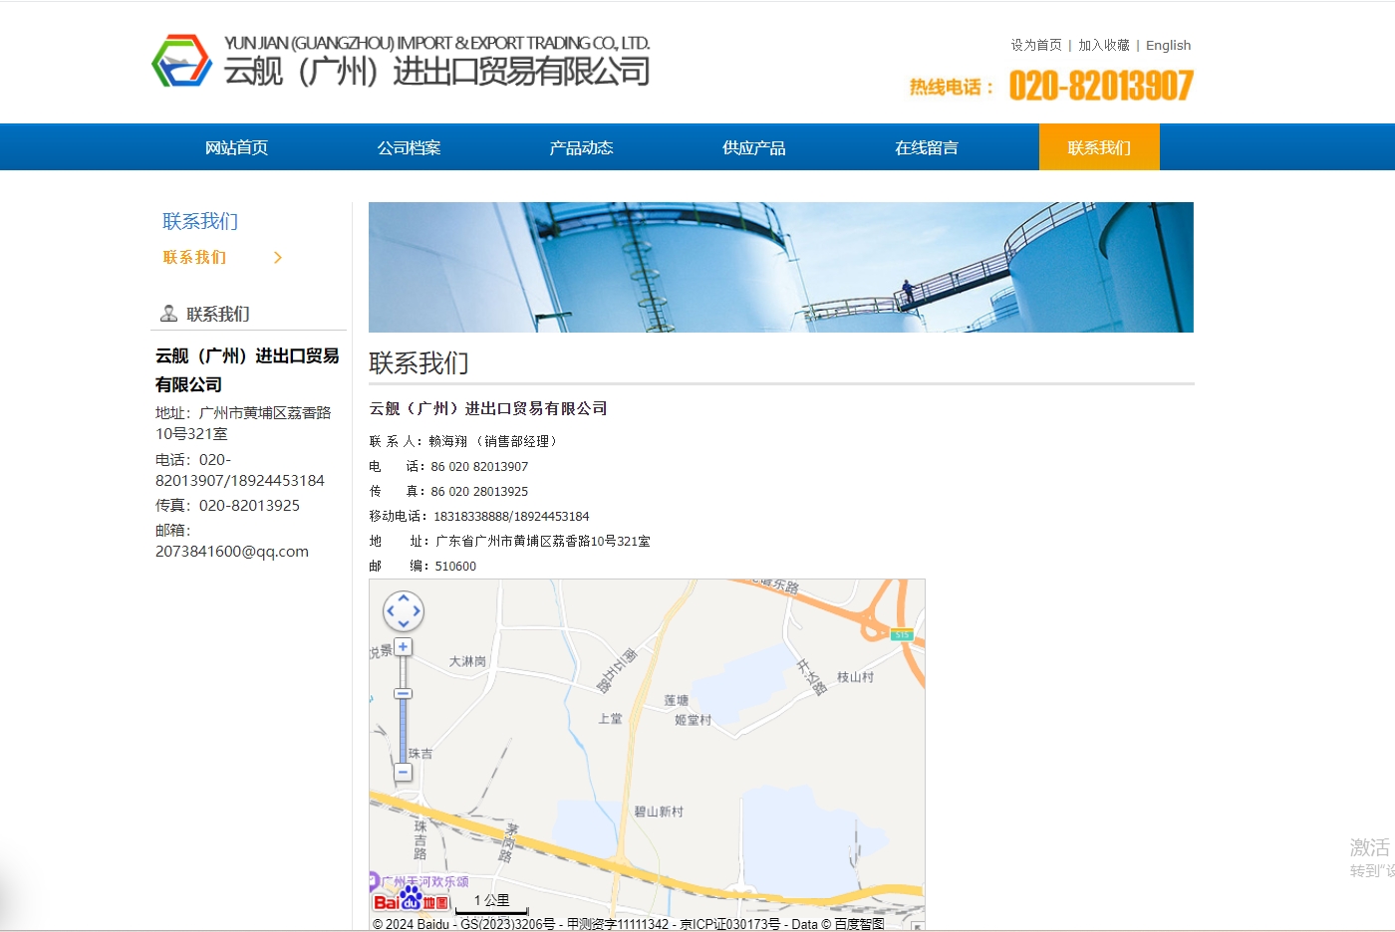Viewport: 1395px width, 932px height.
Task: Pan the map downward with arrow
Action: click(404, 624)
